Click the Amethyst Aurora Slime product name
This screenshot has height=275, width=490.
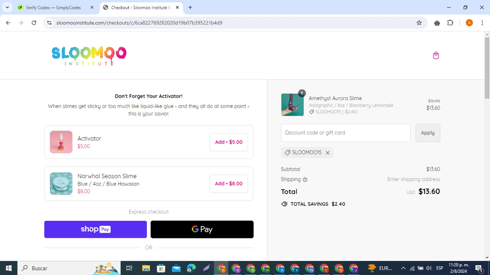(x=335, y=98)
